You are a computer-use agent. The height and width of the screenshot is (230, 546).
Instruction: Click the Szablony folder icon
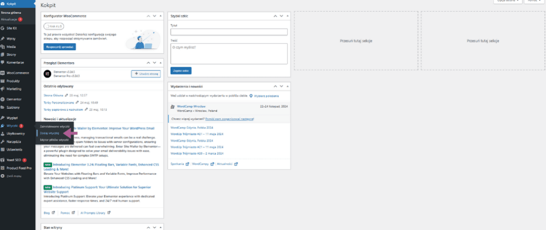point(3,107)
